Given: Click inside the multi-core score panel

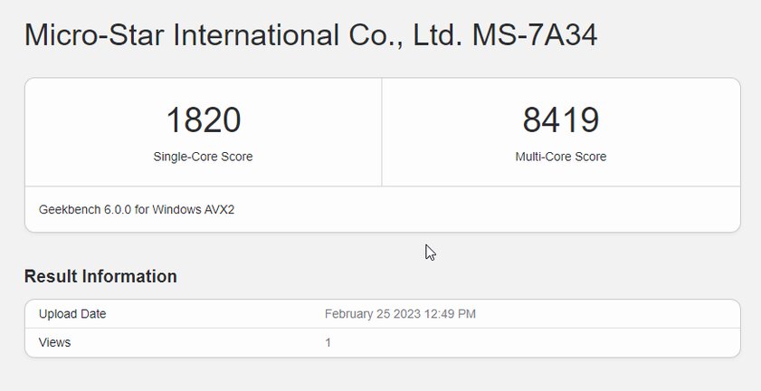Looking at the screenshot, I should point(561,132).
